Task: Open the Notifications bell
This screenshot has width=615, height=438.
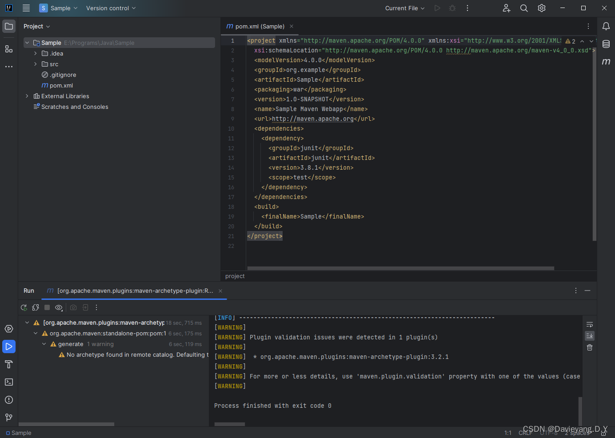Action: tap(606, 26)
